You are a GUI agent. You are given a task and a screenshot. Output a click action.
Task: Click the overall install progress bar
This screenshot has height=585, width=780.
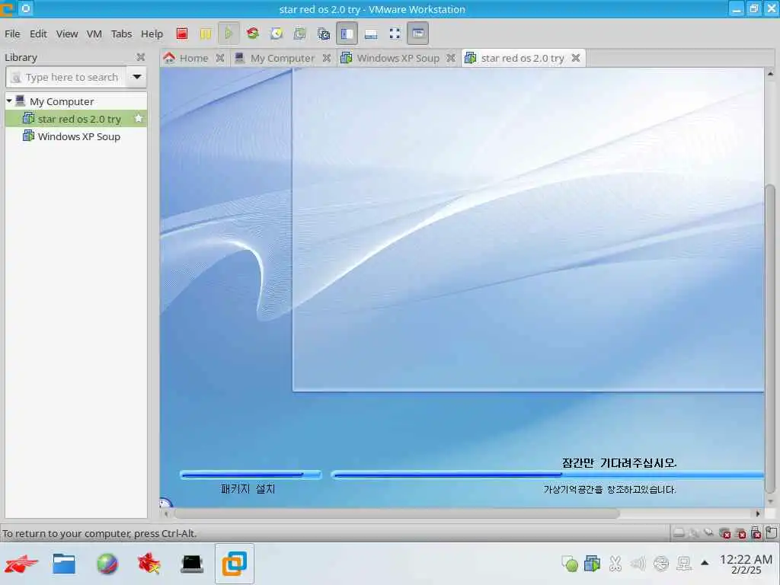[547, 475]
